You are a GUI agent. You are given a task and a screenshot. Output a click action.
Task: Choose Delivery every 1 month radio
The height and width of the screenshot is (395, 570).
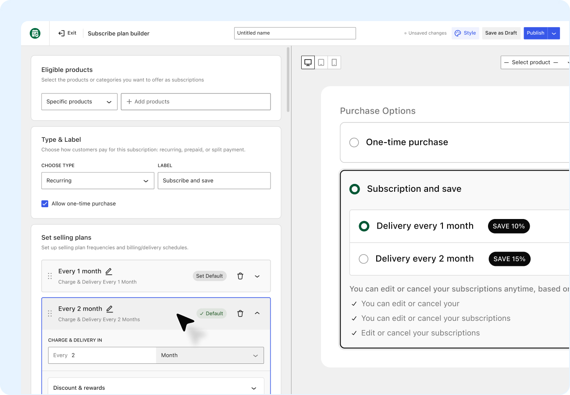364,226
